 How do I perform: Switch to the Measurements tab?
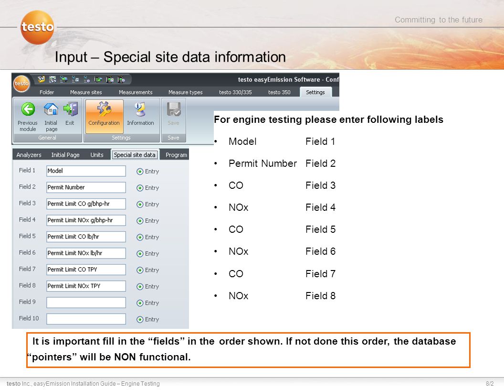coord(136,92)
